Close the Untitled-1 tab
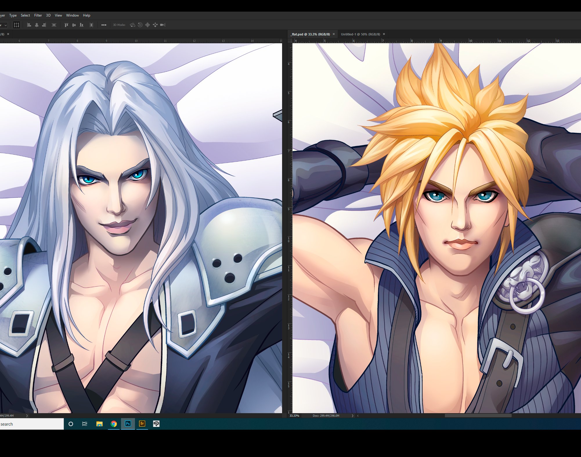This screenshot has height=457, width=581. tap(384, 34)
